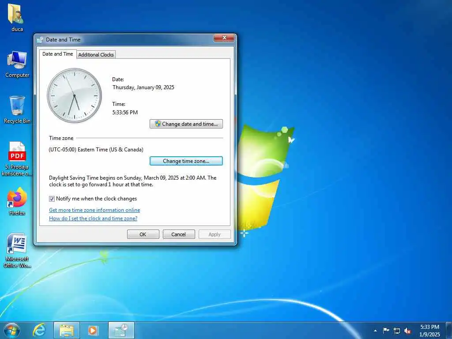Select the Firefox shortcut icon
The width and height of the screenshot is (452, 339).
click(17, 201)
